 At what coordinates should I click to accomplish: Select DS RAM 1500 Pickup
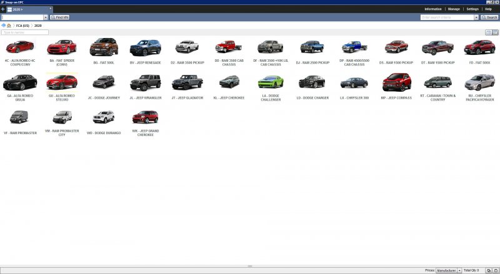pyautogui.click(x=396, y=51)
